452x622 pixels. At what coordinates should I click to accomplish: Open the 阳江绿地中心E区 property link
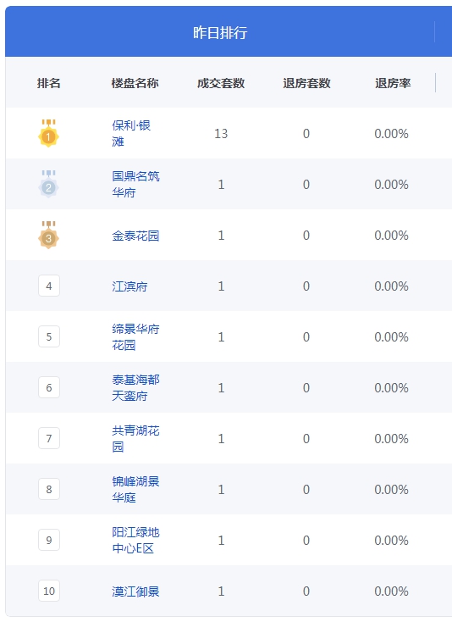[x=136, y=540]
